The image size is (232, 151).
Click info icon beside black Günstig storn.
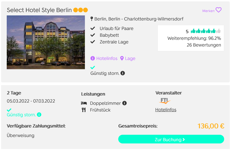pos(122,73)
